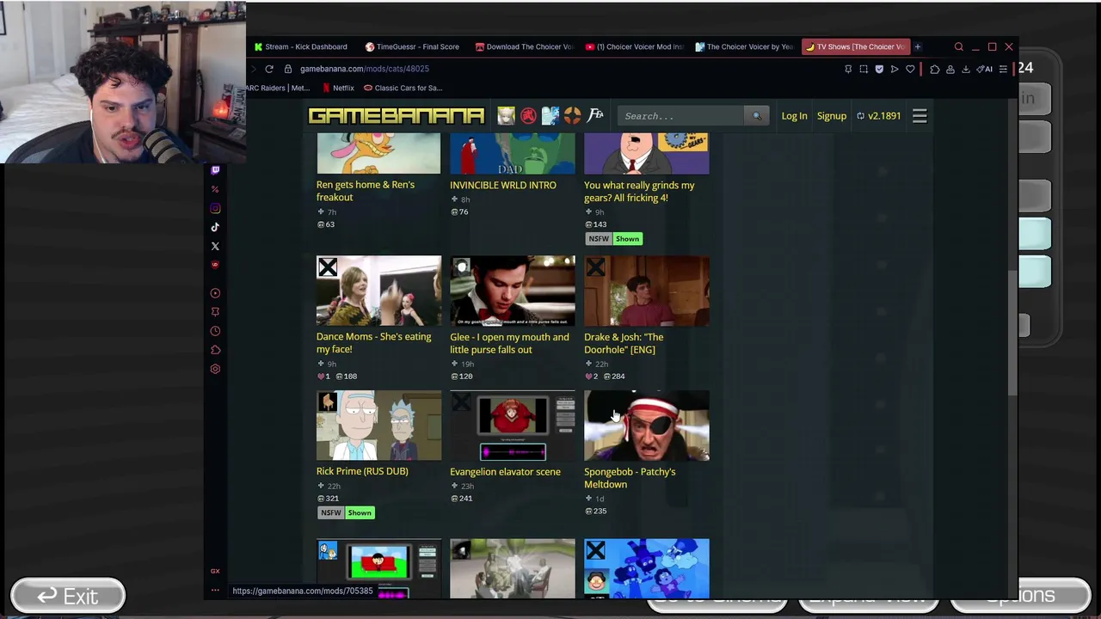Click the padlock site info icon

point(288,69)
